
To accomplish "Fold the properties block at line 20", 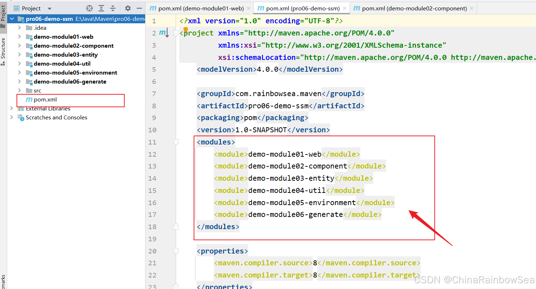I will click(x=176, y=251).
